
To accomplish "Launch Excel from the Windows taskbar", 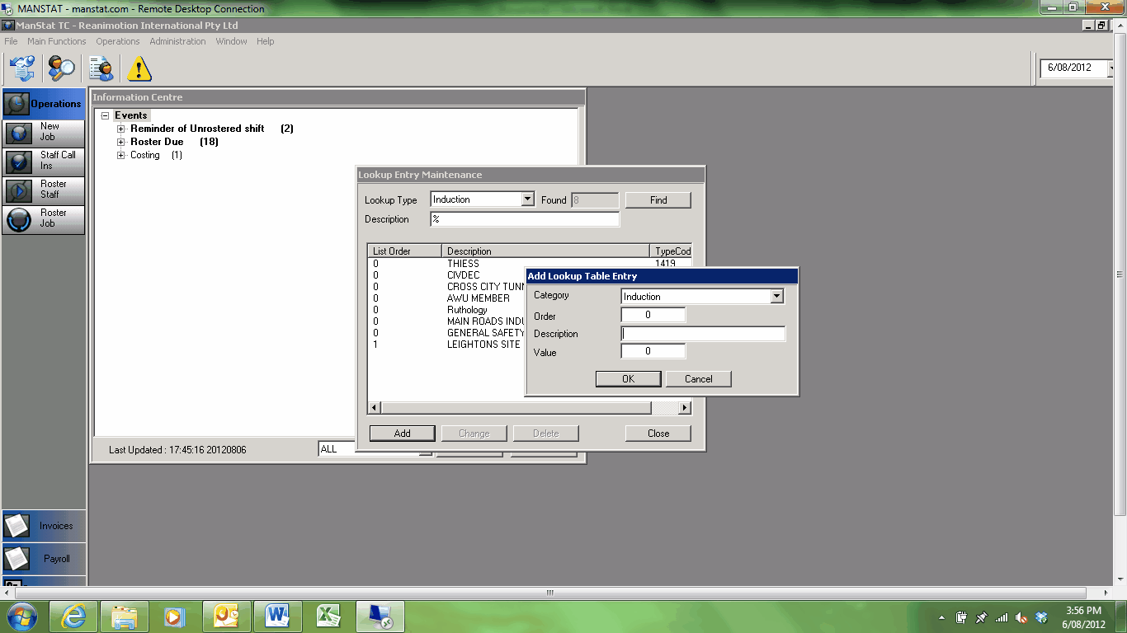I will (x=329, y=616).
